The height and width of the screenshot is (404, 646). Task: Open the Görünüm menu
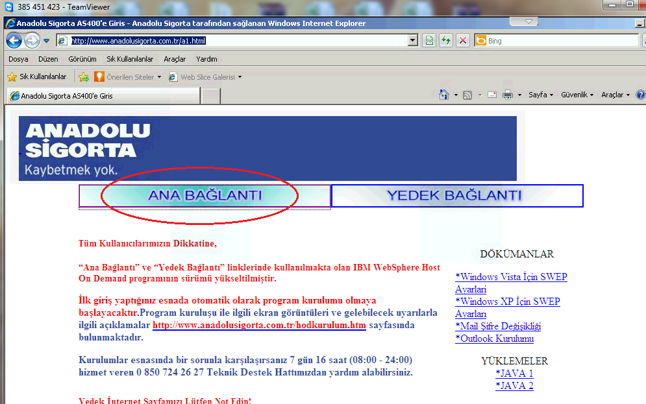[x=82, y=59]
